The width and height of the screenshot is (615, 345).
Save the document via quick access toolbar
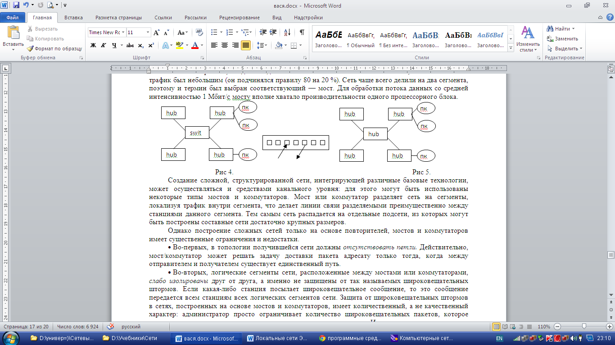coord(16,6)
